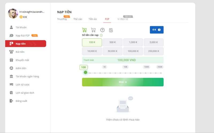The image size is (214, 133).
Task: Select Nạp tiền in the sidebar
Action: tap(26, 44)
